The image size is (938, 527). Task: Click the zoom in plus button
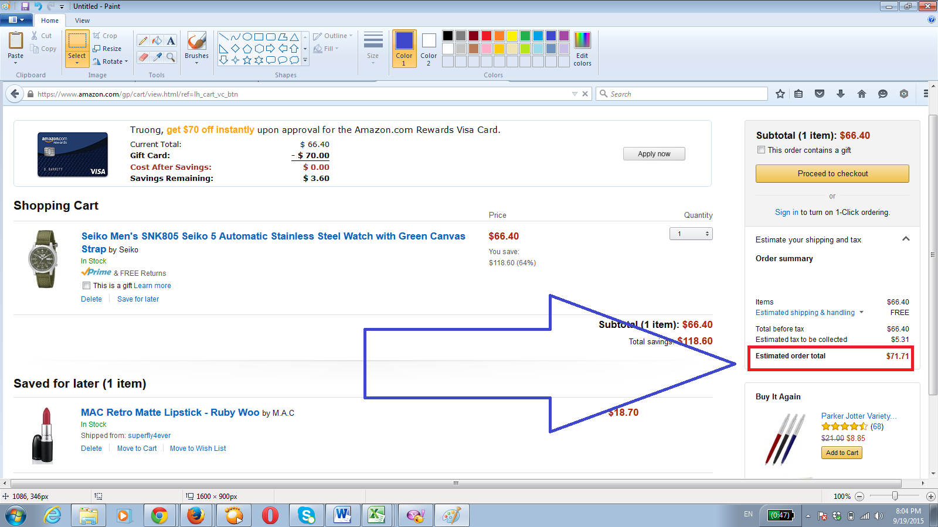930,496
